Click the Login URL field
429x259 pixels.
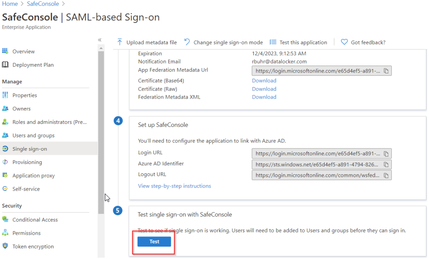tap(322, 154)
